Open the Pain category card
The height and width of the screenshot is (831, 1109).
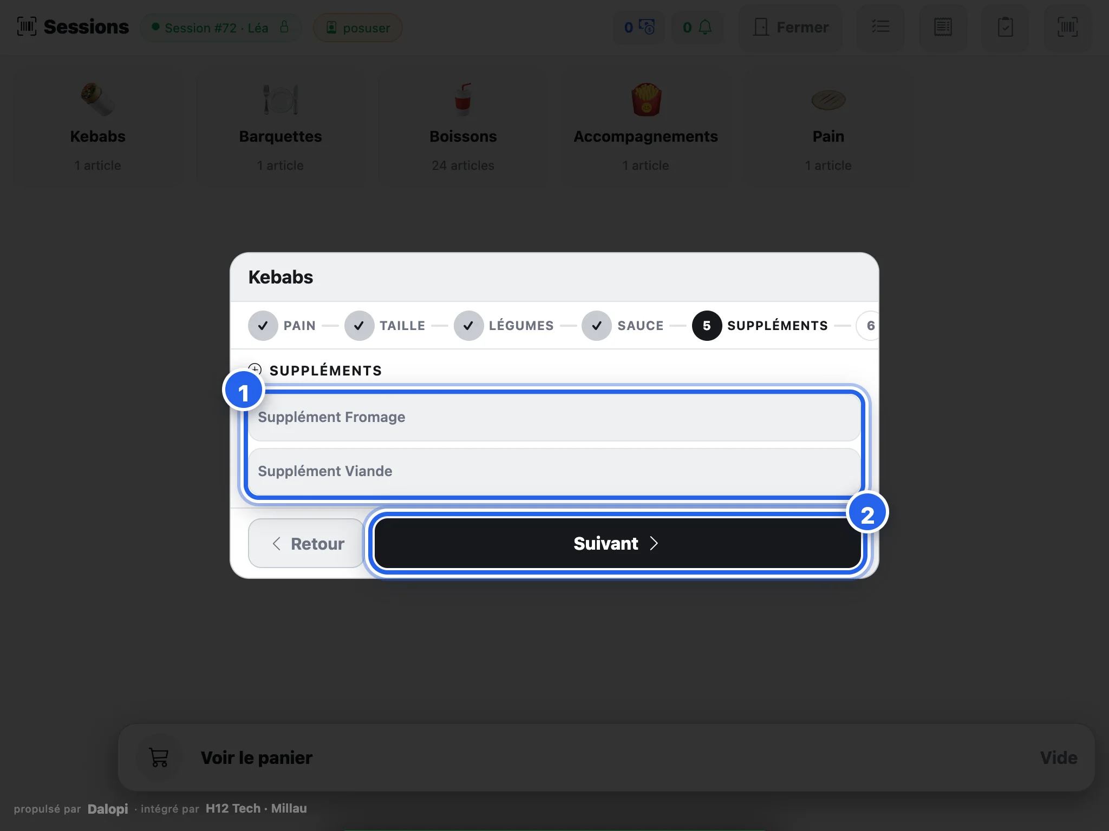tap(828, 129)
